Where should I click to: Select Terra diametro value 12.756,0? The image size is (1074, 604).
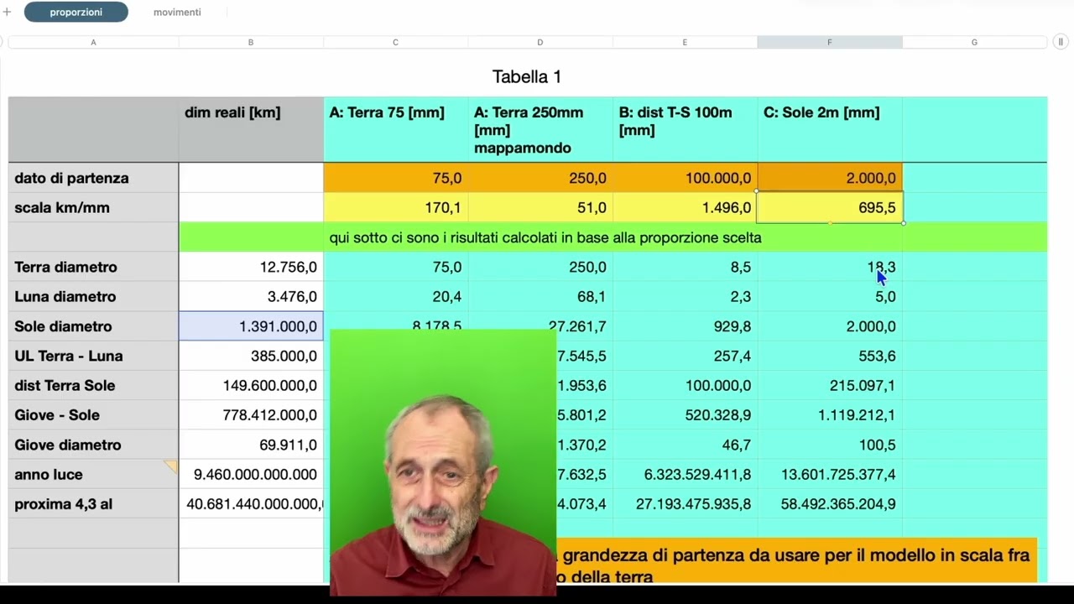pos(251,267)
